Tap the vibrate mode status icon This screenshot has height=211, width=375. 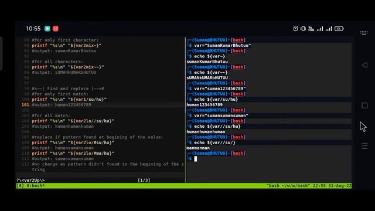(304, 29)
